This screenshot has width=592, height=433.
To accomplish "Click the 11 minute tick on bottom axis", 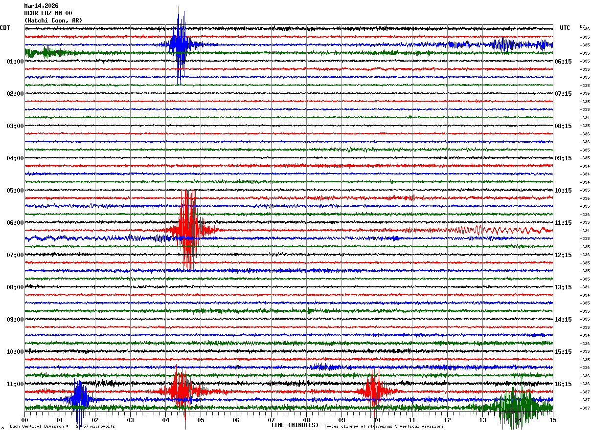I will coord(412,420).
